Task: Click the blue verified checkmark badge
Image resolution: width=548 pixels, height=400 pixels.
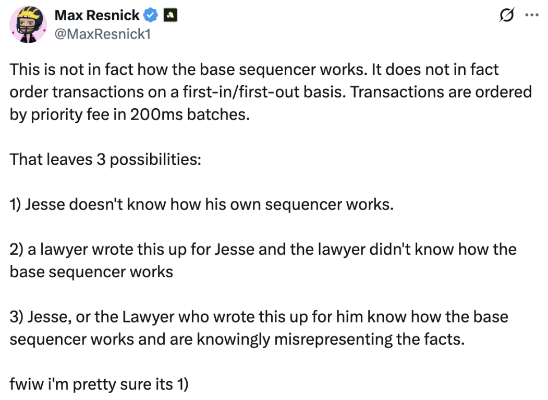Action: (151, 16)
